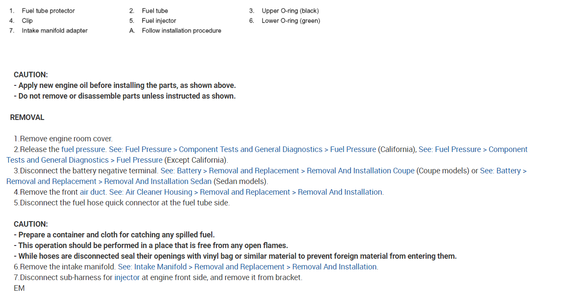Image resolution: width=561 pixels, height=301 pixels.
Task: Open Air Cleaner Housing Removal And Installation link
Action: coord(246,192)
